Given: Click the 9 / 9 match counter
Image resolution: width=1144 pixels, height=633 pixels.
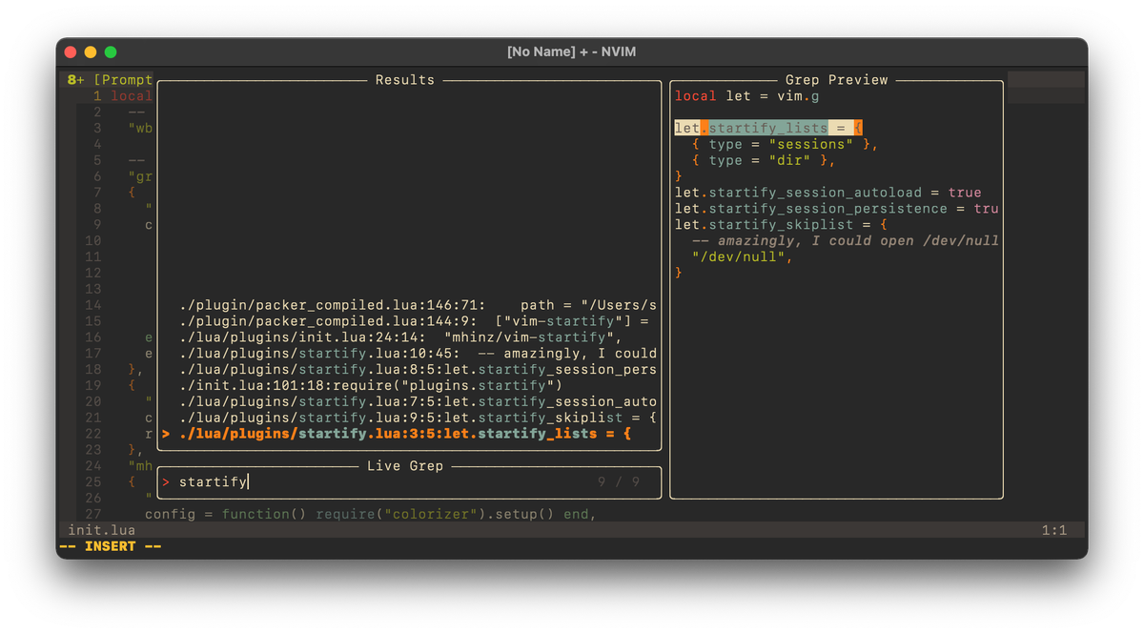Looking at the screenshot, I should (618, 482).
